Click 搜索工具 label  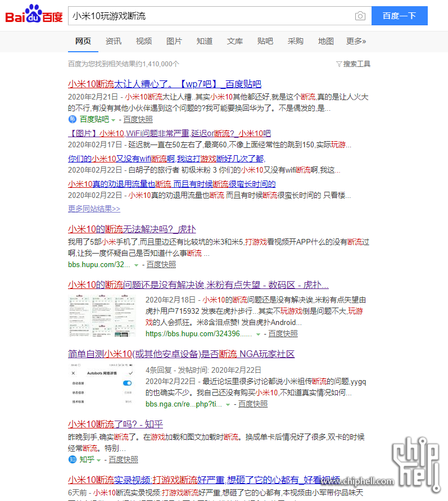pos(357,64)
